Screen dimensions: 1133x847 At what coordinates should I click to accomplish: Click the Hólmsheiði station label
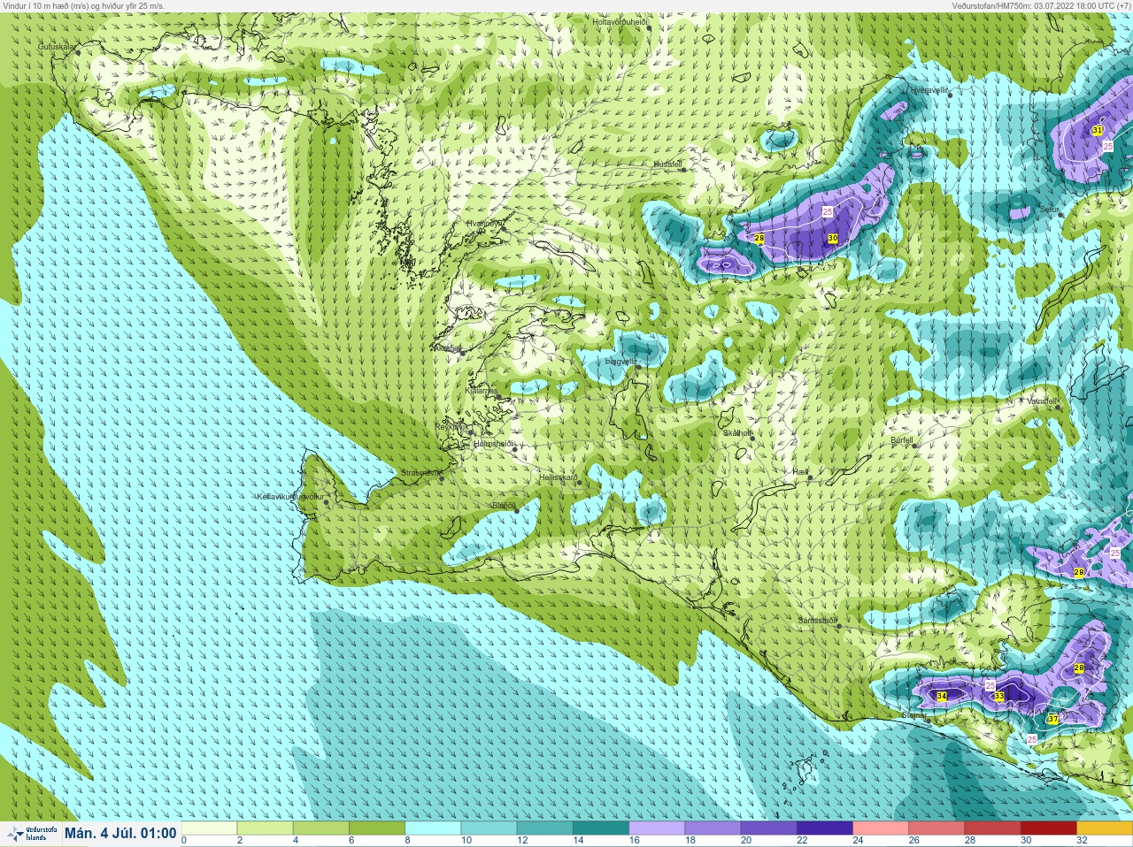[x=494, y=444]
